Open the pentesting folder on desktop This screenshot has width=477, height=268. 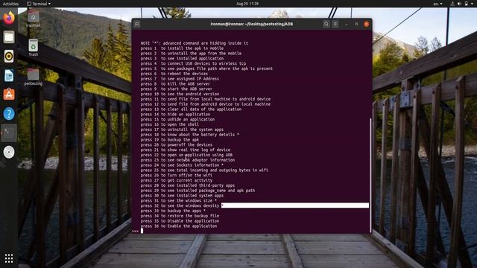pos(33,77)
